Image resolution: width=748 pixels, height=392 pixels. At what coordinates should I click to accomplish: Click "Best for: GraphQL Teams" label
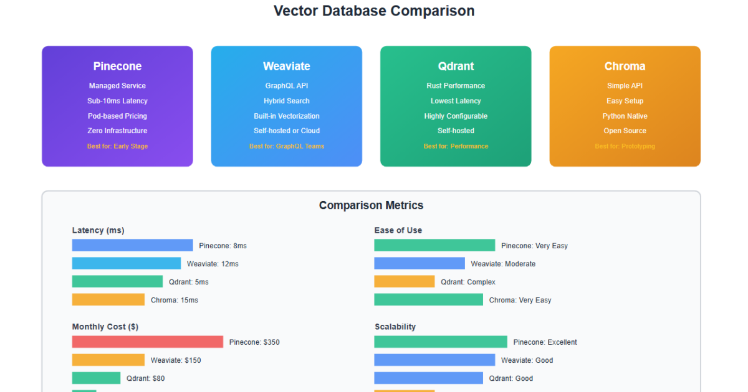pos(286,146)
